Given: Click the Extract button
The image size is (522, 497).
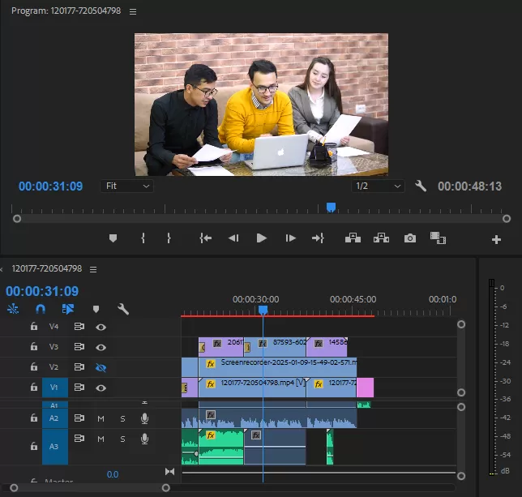Looking at the screenshot, I should [x=381, y=238].
